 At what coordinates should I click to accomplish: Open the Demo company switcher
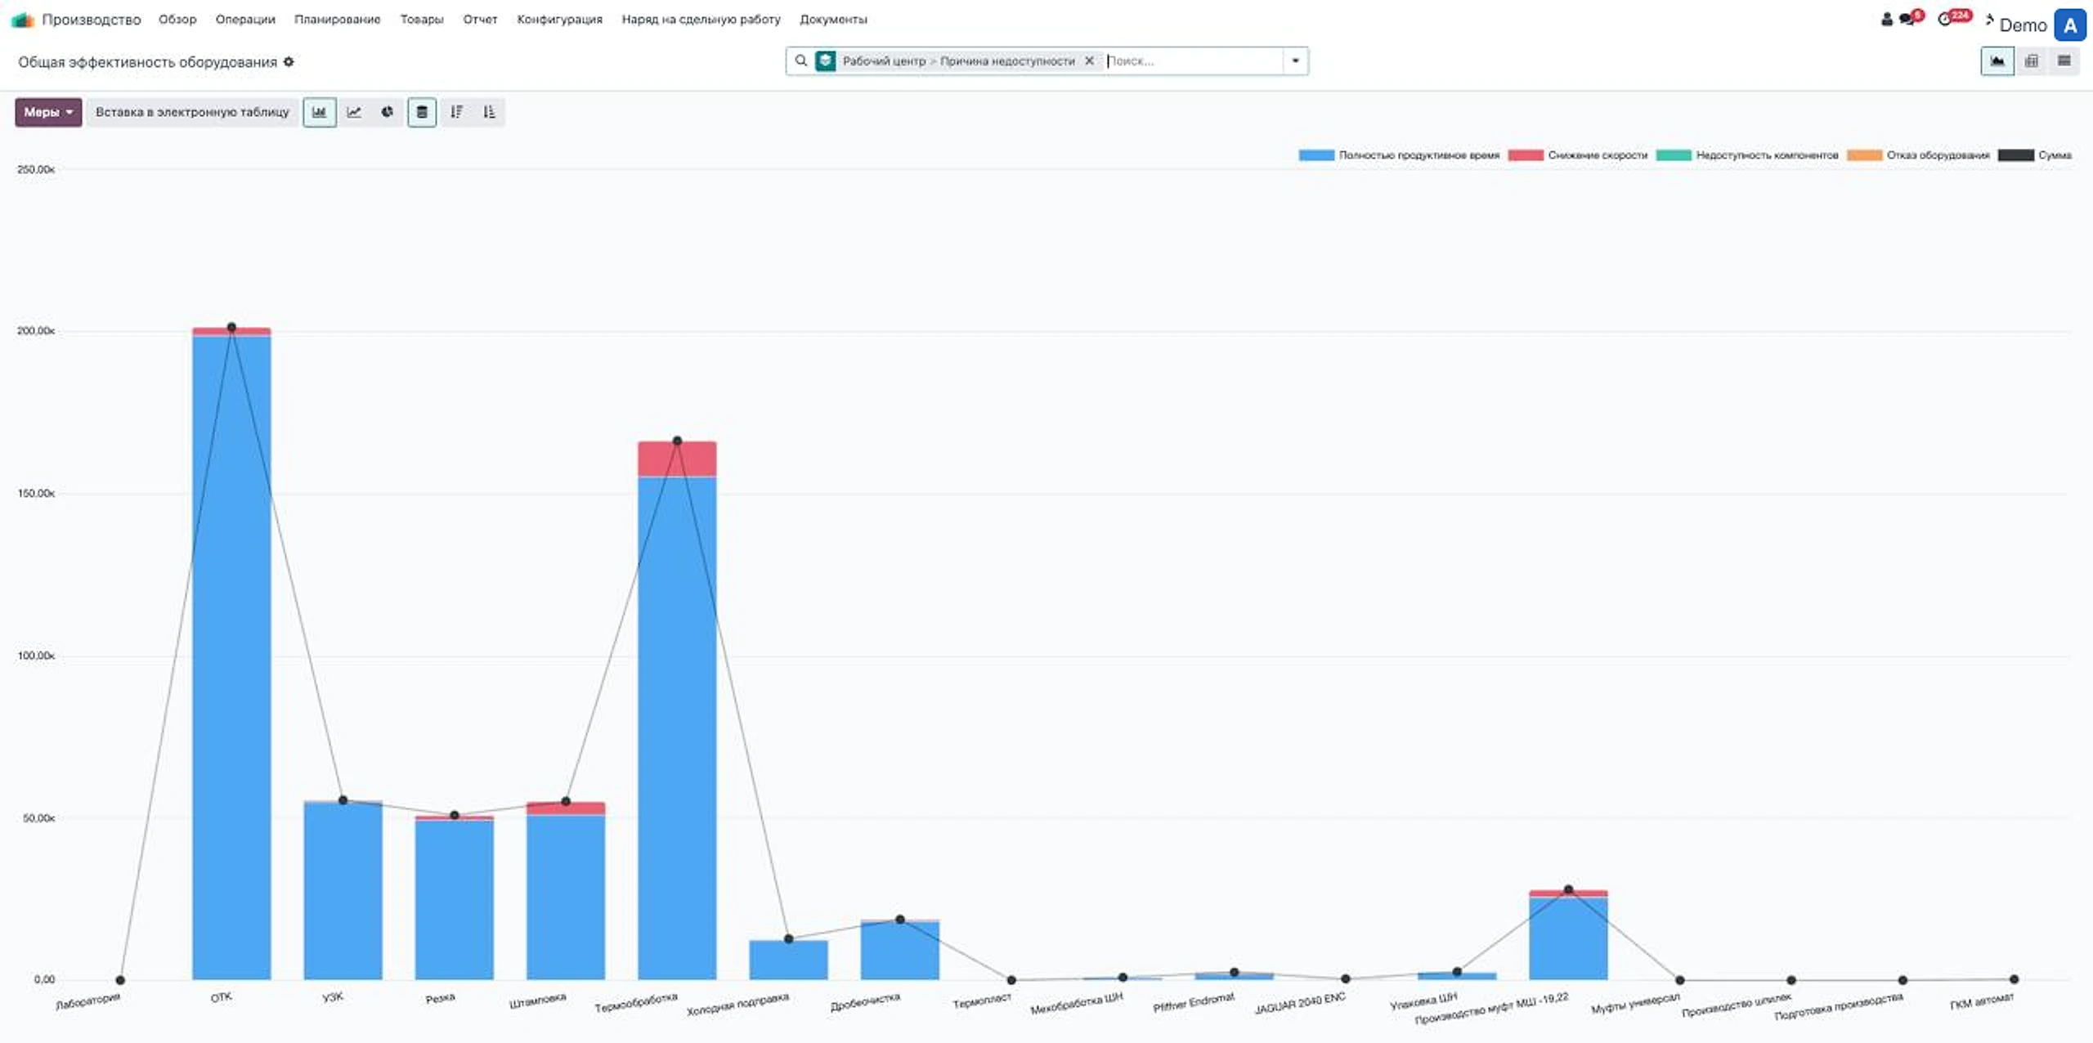(2023, 25)
